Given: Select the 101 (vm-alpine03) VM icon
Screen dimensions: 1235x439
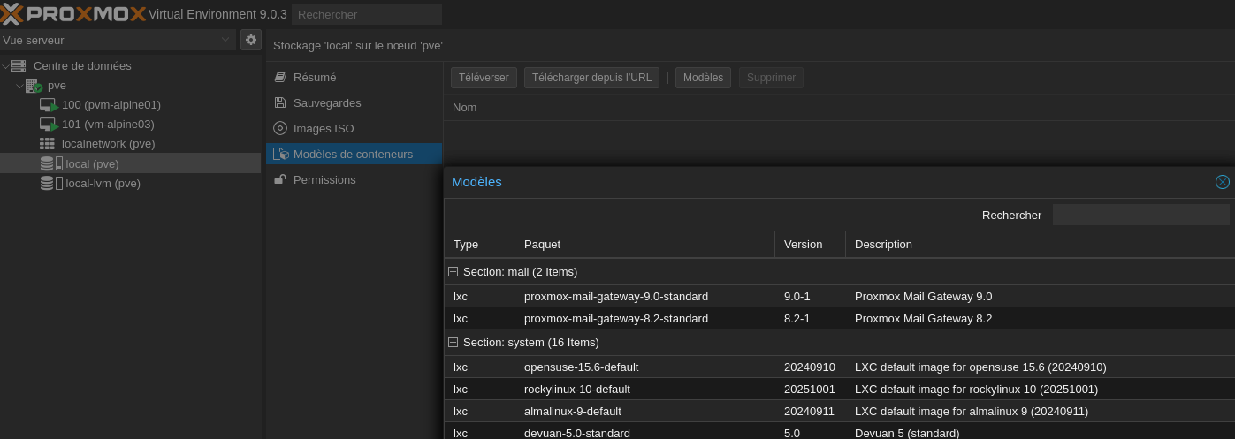Looking at the screenshot, I should [49, 125].
